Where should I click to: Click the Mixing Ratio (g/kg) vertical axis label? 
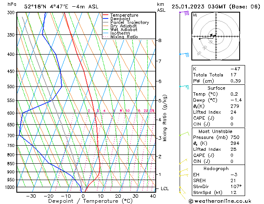click(x=165, y=118)
